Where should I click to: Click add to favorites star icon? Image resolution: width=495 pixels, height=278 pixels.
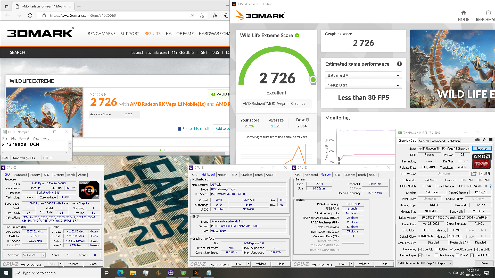[202, 15]
